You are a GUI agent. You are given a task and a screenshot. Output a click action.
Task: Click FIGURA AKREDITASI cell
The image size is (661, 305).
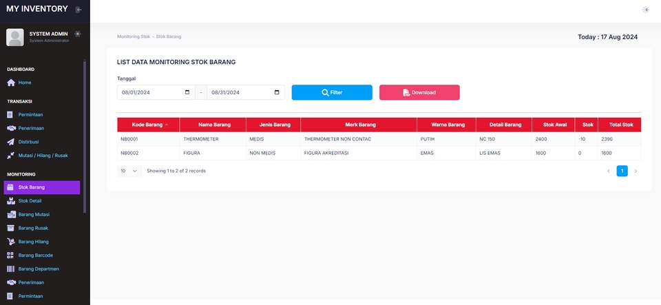pyautogui.click(x=359, y=153)
